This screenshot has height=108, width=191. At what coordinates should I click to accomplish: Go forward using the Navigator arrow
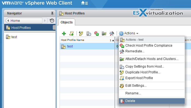click(x=45, y=20)
